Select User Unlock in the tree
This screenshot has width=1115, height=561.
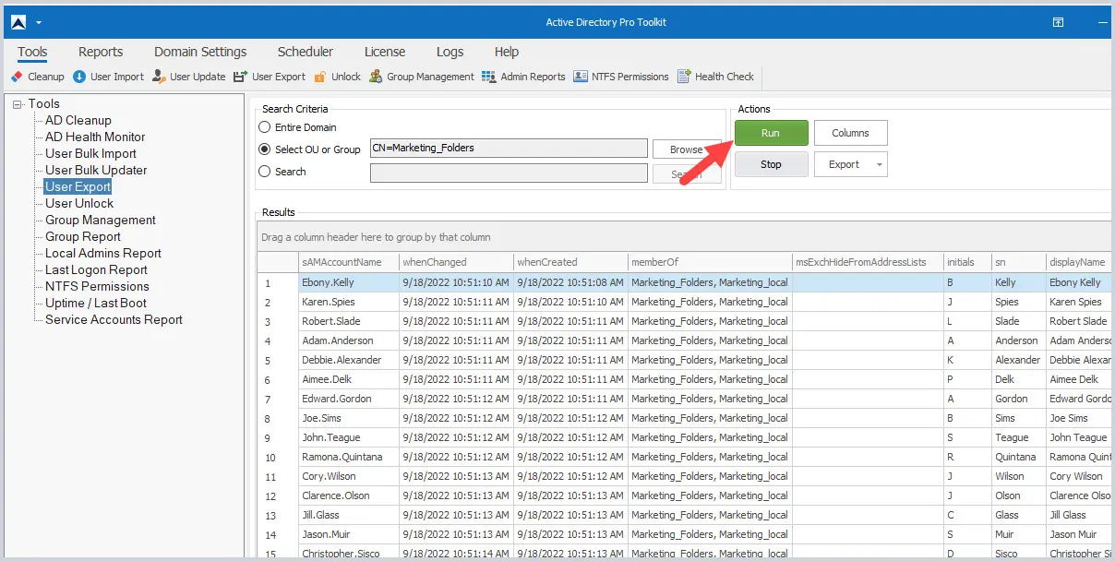click(79, 204)
